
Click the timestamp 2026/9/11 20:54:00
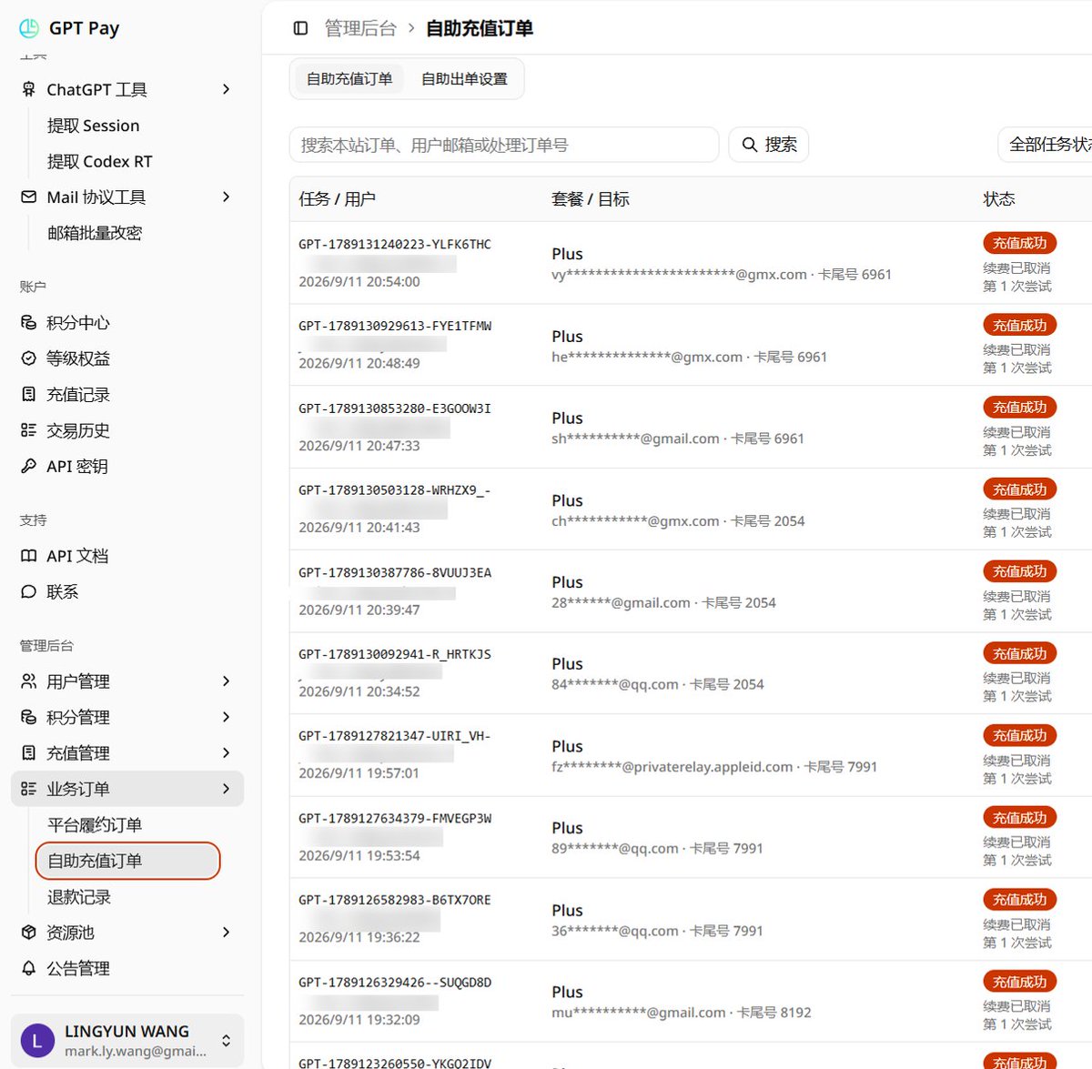click(x=359, y=282)
